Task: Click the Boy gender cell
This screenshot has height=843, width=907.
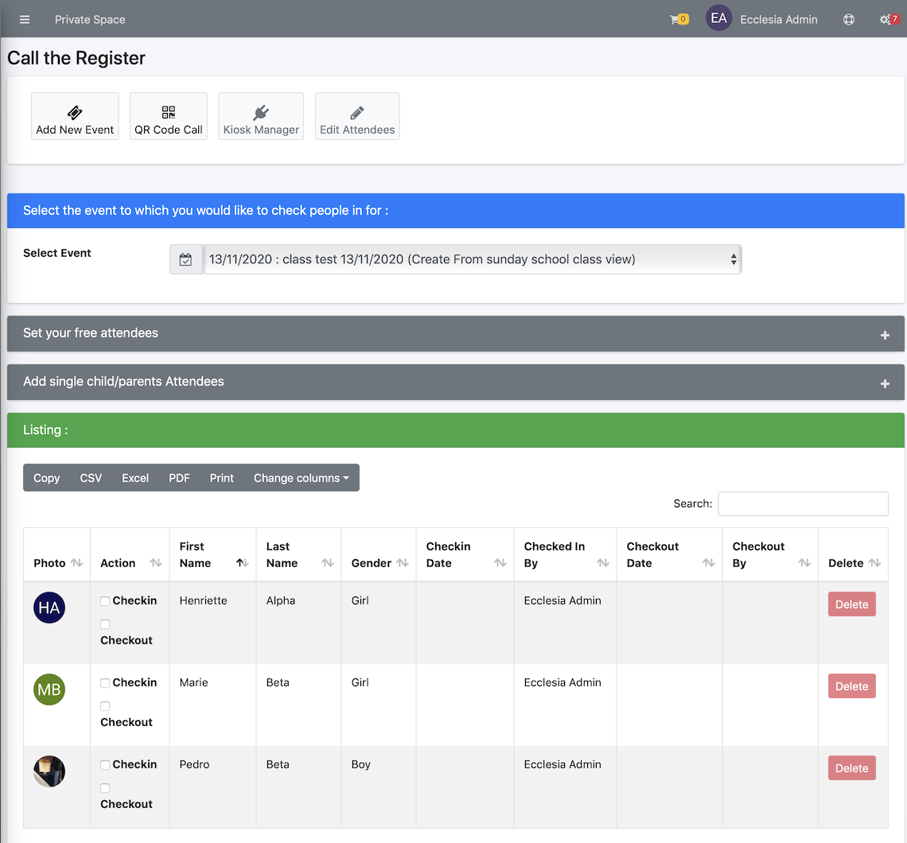Action: point(360,764)
